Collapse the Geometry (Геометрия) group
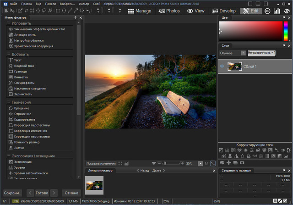 click(9, 102)
